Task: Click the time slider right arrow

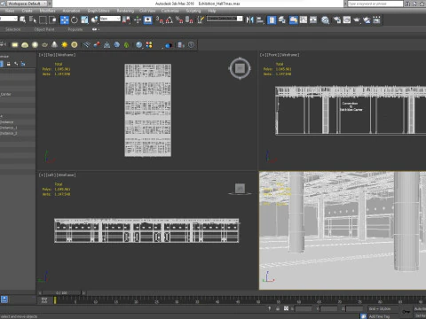Action: pos(83,292)
